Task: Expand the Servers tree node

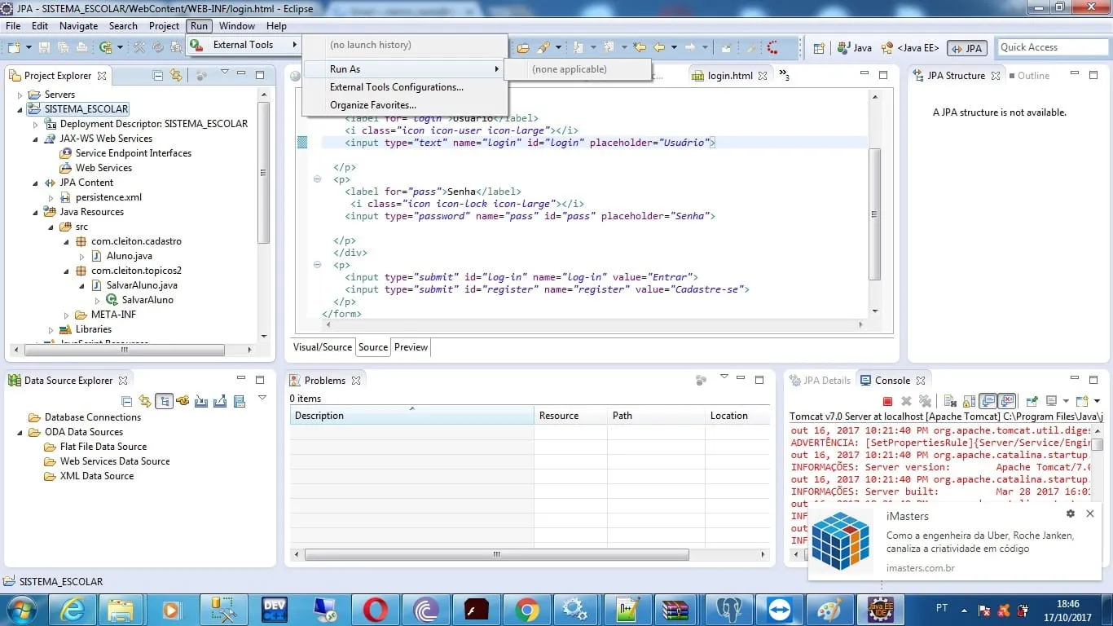Action: tap(20, 95)
